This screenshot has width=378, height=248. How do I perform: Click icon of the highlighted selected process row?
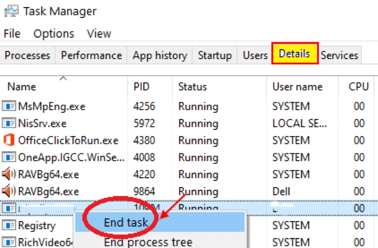coord(9,208)
